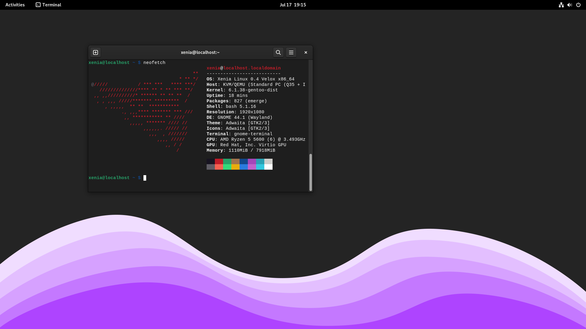This screenshot has height=329, width=586.
Task: Click the volume speaker icon
Action: click(x=570, y=5)
